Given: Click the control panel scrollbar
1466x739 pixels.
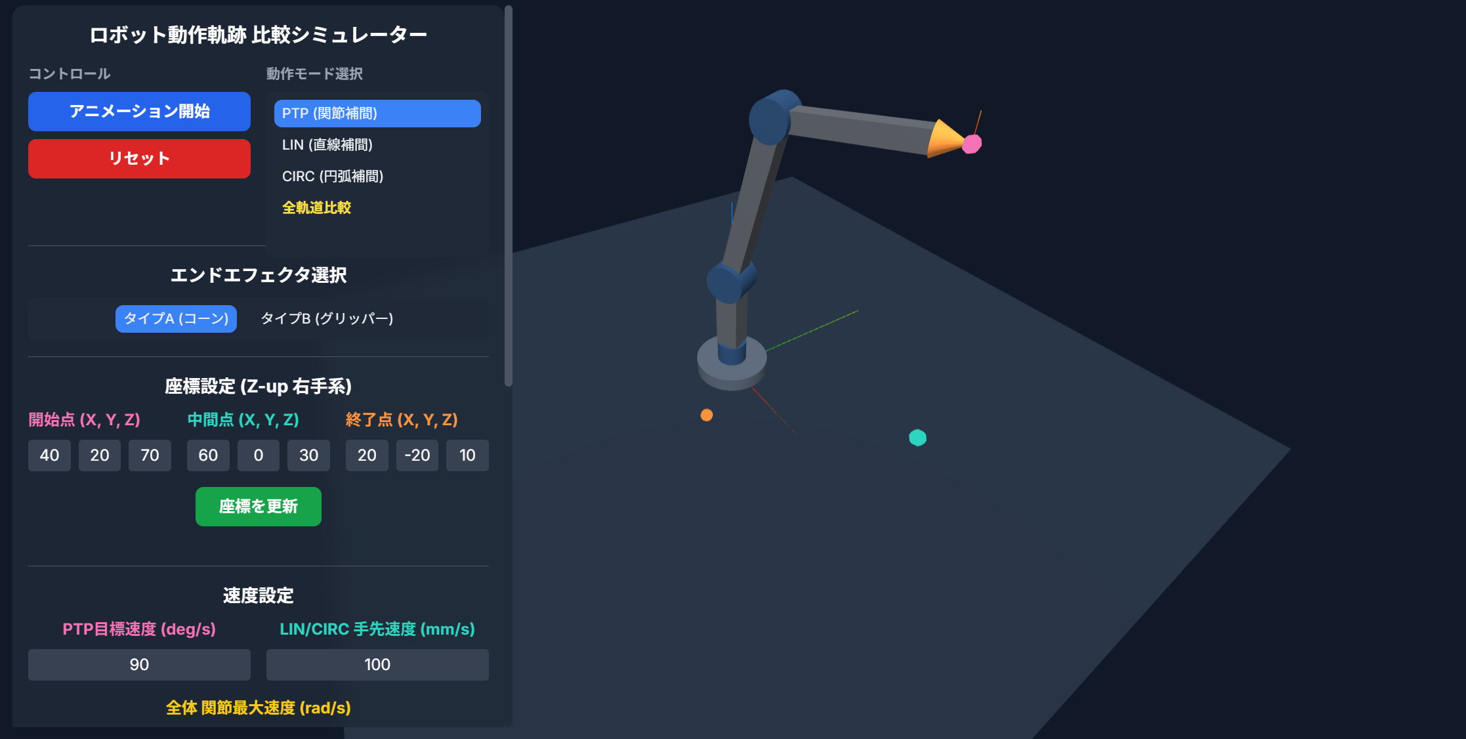Looking at the screenshot, I should point(507,190).
